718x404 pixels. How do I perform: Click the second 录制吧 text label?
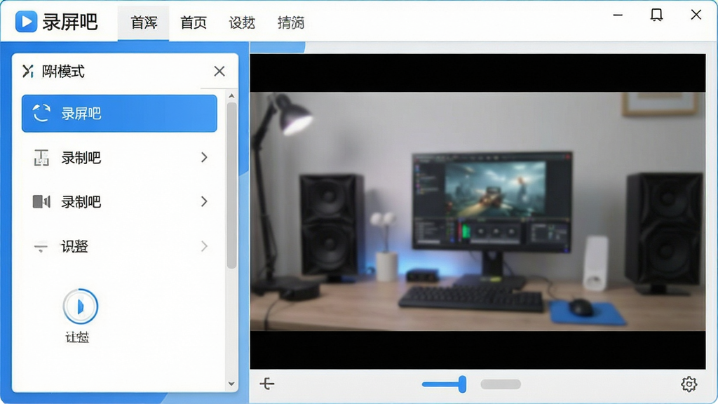tap(81, 202)
